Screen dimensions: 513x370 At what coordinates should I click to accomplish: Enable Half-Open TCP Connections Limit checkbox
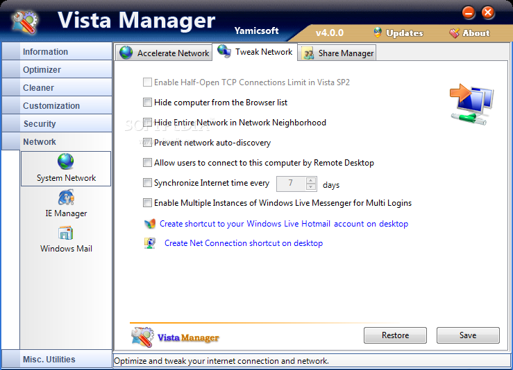pos(147,82)
